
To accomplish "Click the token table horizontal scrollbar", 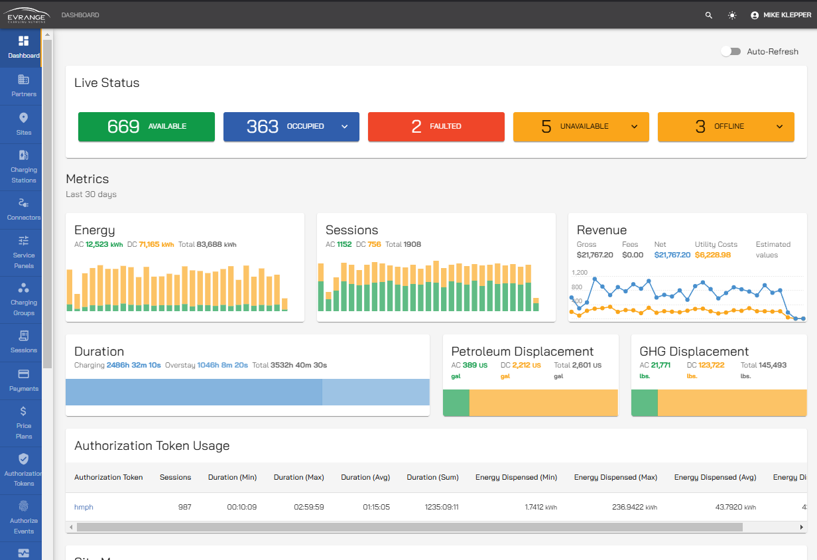I will 409,527.
